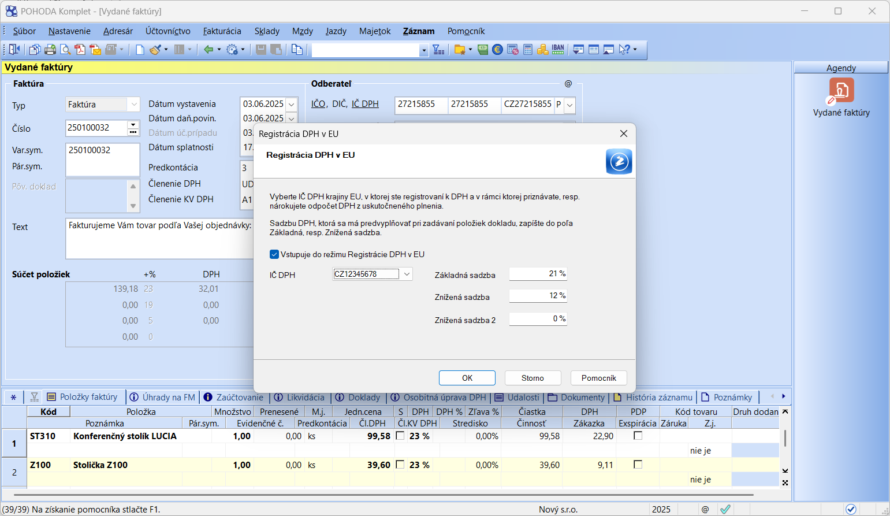The width and height of the screenshot is (890, 516).
Task: Click the green back arrow icon
Action: [208, 50]
